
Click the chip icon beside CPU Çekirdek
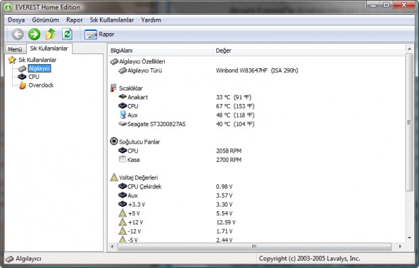(122, 186)
